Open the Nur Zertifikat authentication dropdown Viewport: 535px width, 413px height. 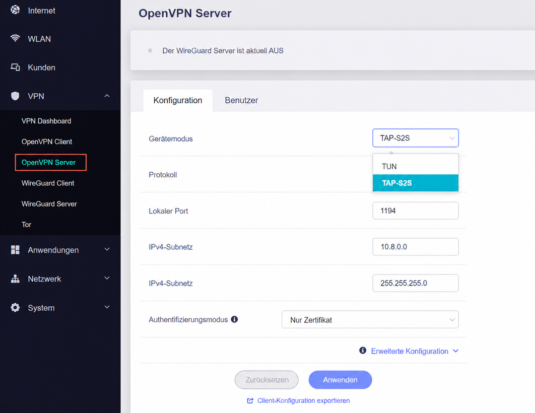coord(370,319)
